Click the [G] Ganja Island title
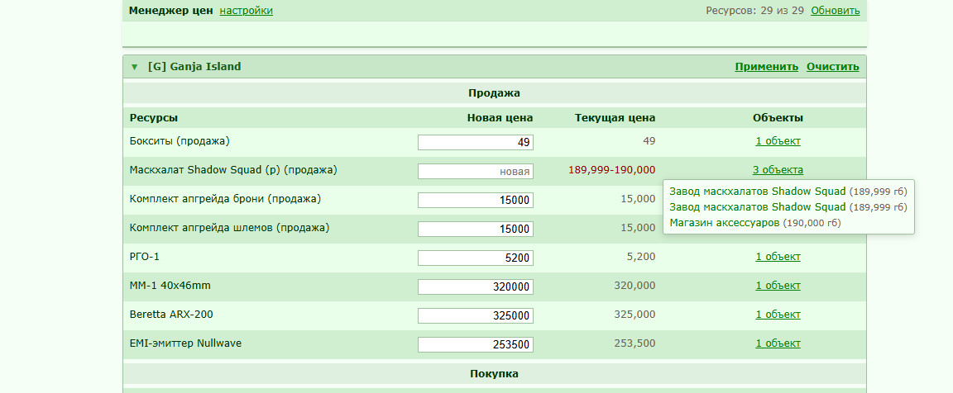This screenshot has width=953, height=393. (194, 67)
